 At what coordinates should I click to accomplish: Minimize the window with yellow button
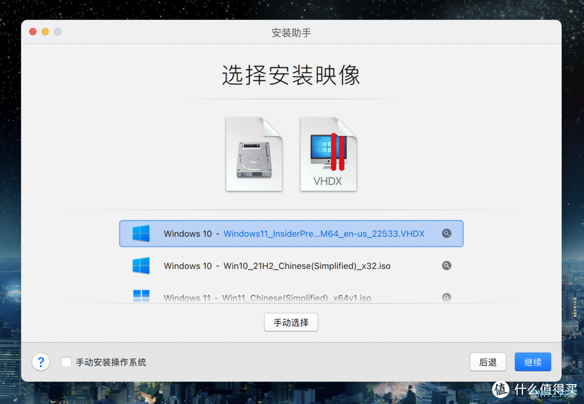pyautogui.click(x=45, y=32)
